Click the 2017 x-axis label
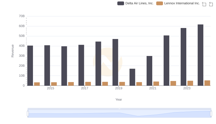The image size is (216, 124). pos(85,88)
